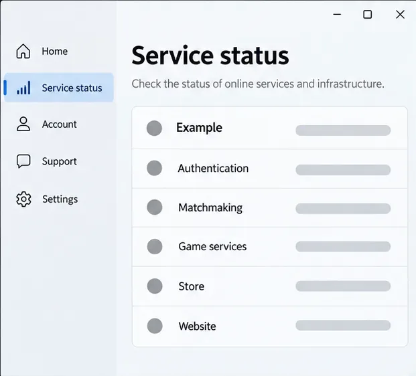Click the status placeholder bar for Authentication
Screen dimensions: 416x376
pos(343,170)
